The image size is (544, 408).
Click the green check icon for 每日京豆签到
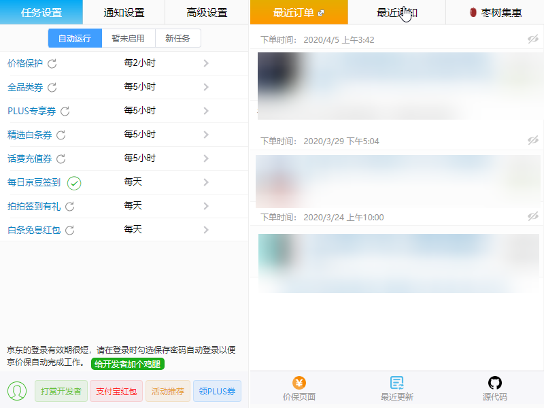click(x=74, y=183)
